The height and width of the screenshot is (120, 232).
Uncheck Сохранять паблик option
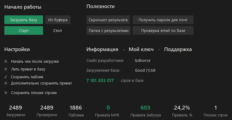24,77
